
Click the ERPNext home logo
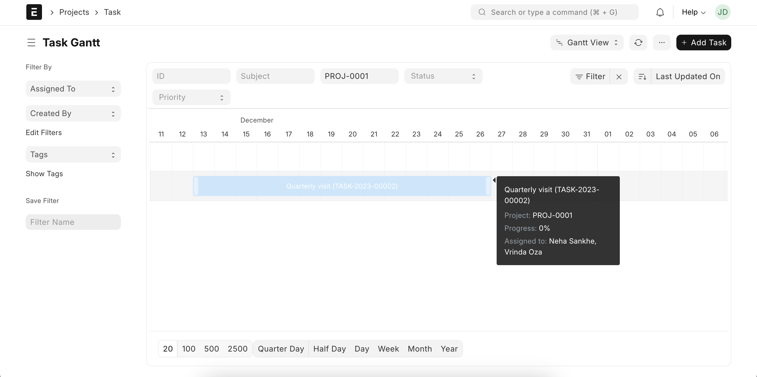point(34,12)
